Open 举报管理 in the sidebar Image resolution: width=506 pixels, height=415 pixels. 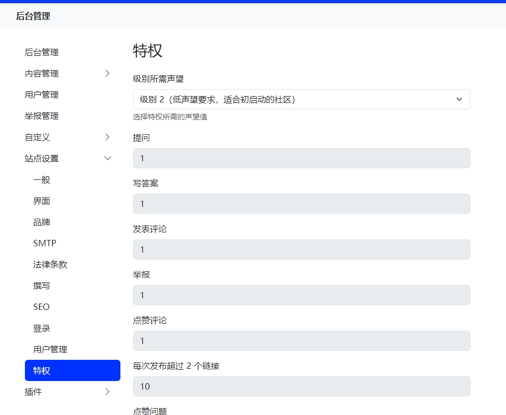pos(72,116)
